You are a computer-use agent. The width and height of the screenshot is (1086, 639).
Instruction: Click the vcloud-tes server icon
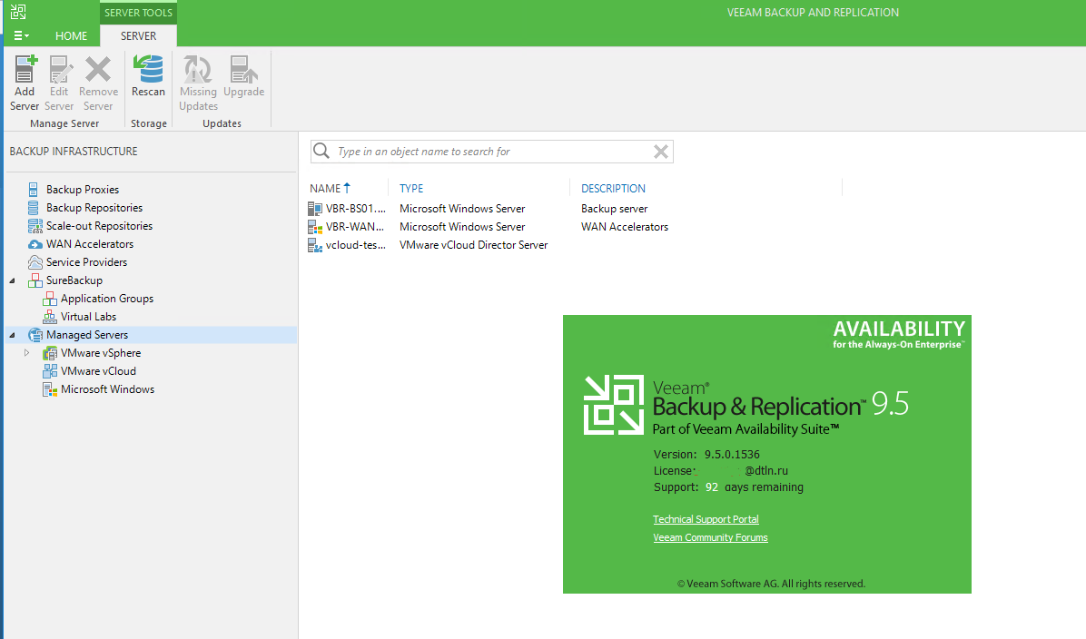click(x=315, y=245)
